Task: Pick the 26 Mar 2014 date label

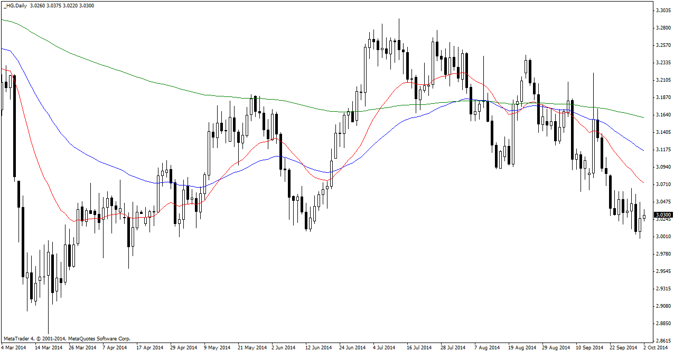Action: [81, 348]
